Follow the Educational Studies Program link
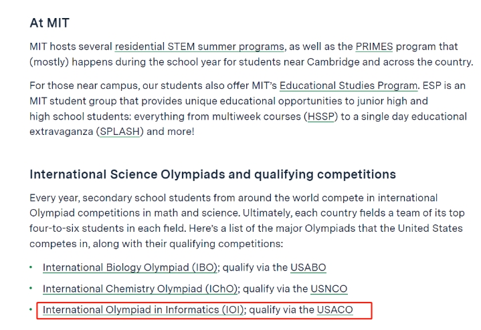 (349, 86)
